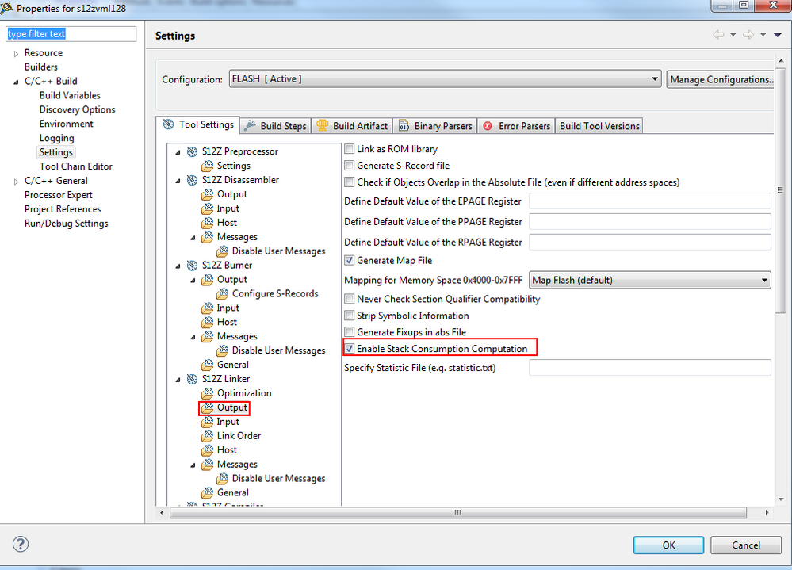This screenshot has height=570, width=792.
Task: Click the Specify Statistic File field
Action: [650, 368]
